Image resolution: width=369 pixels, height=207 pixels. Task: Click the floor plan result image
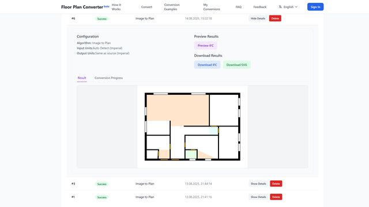point(192,126)
